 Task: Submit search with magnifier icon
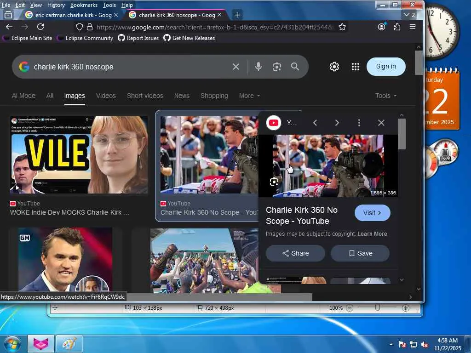295,67
